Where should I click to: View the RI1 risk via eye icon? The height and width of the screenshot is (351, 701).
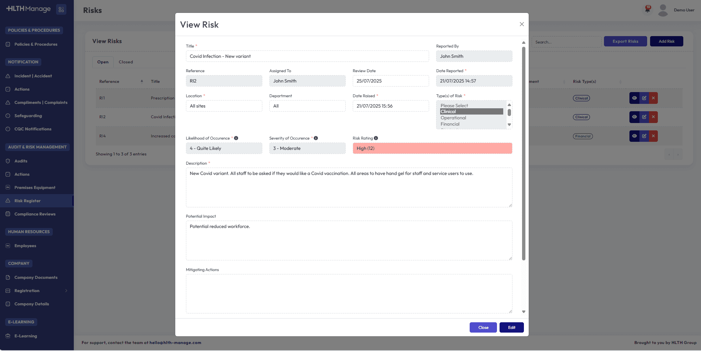634,98
